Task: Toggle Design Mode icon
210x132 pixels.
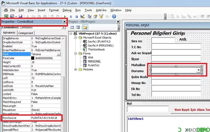Action: (x=82, y=16)
